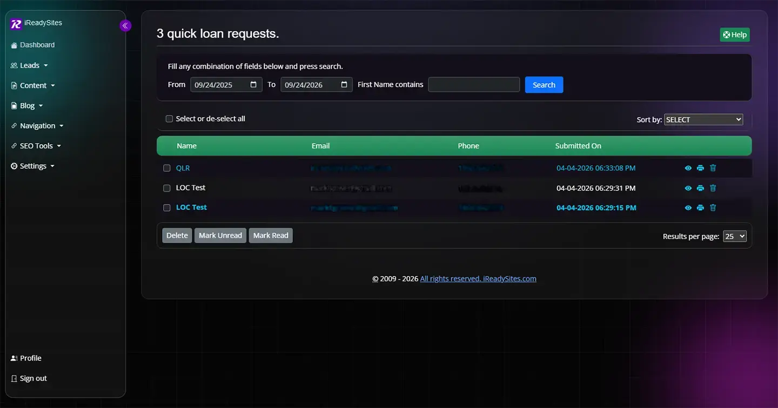The height and width of the screenshot is (408, 778).
Task: Open the Profile page
Action: pyautogui.click(x=26, y=358)
